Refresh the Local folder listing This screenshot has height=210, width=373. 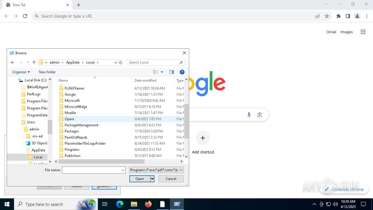pyautogui.click(x=121, y=62)
